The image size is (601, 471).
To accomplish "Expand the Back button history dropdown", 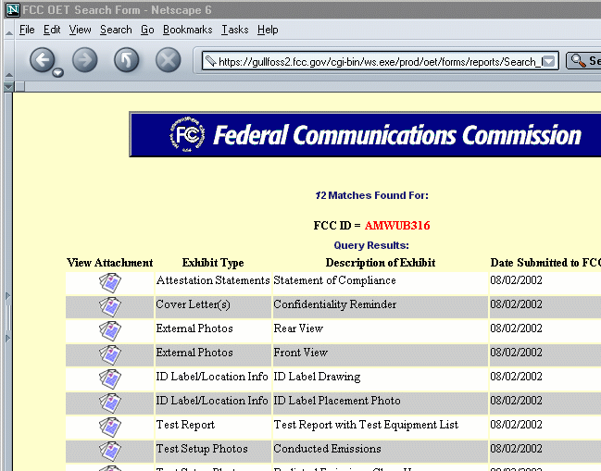I will click(58, 72).
